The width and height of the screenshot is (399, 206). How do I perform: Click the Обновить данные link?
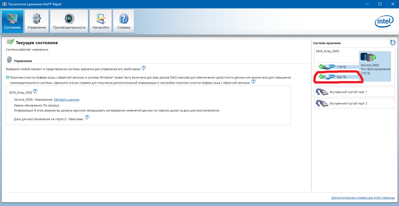coord(66,100)
